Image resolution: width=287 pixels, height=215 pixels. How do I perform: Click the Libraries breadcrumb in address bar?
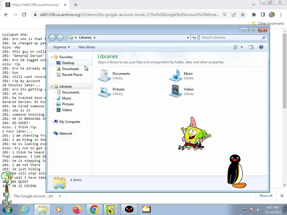(x=85, y=38)
